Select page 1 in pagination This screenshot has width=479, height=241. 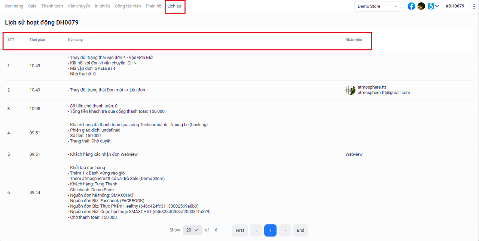click(x=270, y=231)
